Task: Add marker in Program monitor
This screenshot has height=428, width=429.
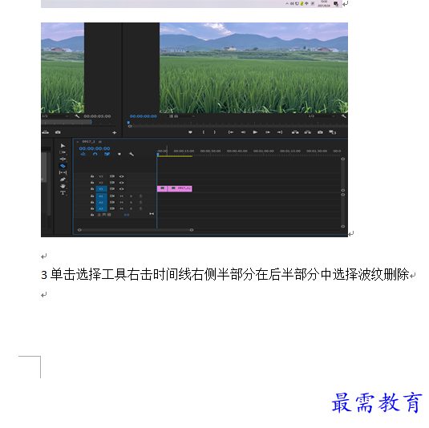Action: (x=190, y=132)
